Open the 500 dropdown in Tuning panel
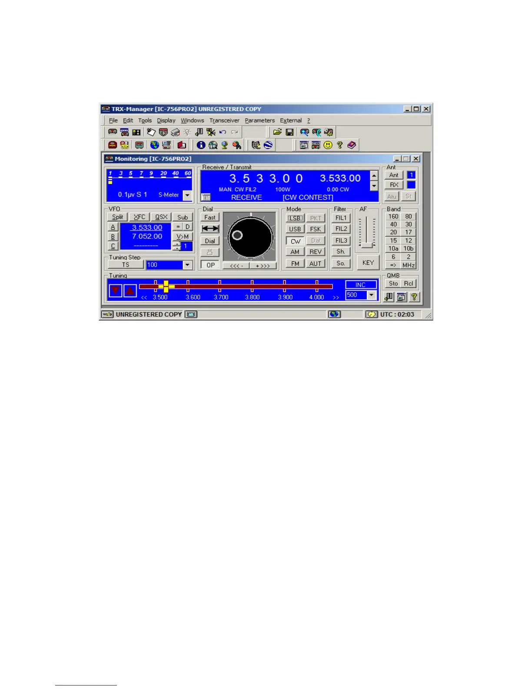The image size is (532, 689). tap(371, 295)
